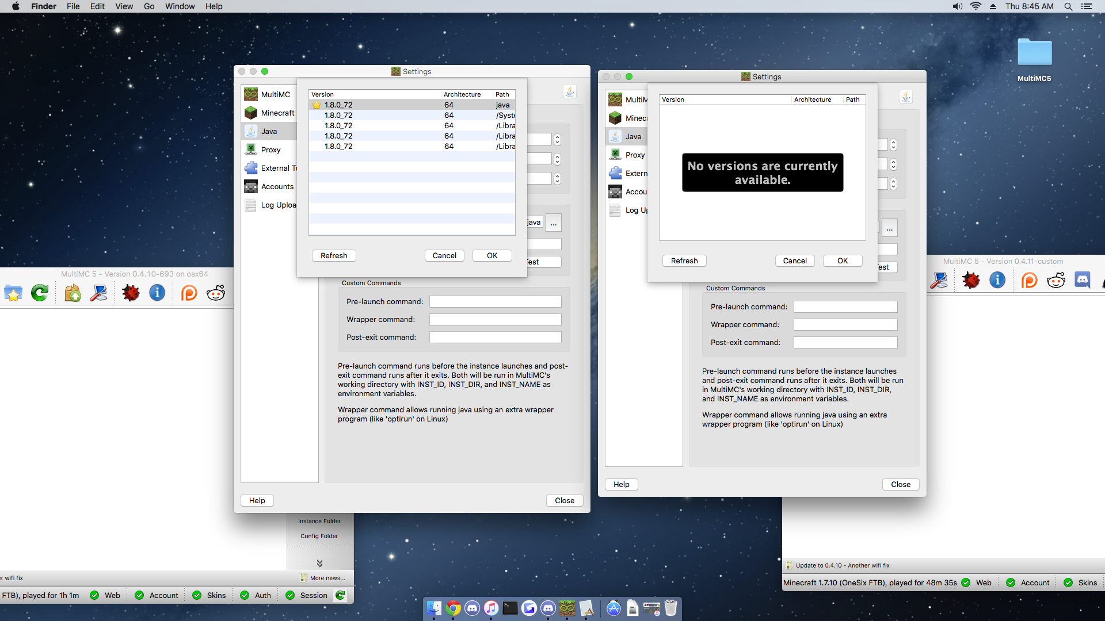Click the Web status check in status bar
1105x621 pixels.
[105, 595]
